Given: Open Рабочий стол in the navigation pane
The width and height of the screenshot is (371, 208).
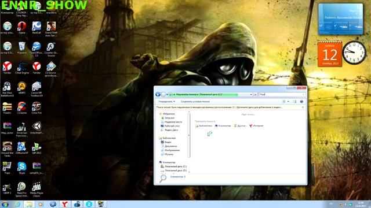Looking at the screenshot, I should (172, 126).
